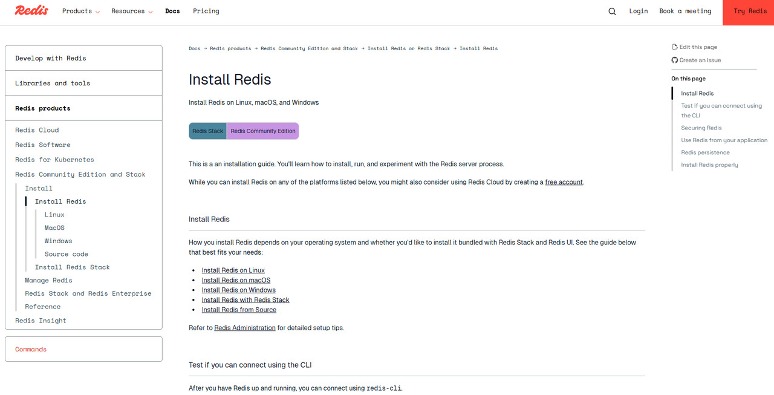The image size is (774, 395).
Task: Click the Install Redis page title
Action: click(x=230, y=80)
